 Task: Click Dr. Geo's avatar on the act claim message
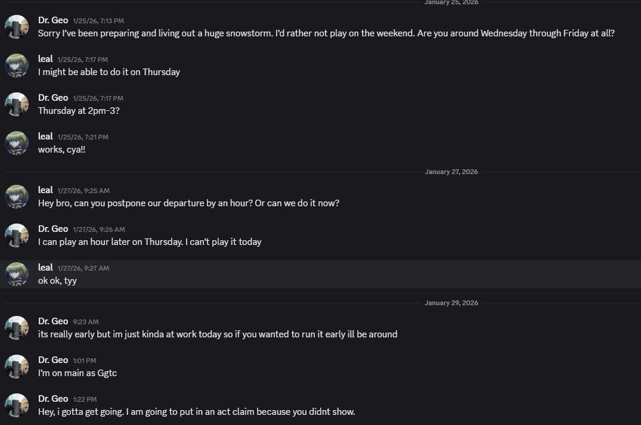[17, 405]
